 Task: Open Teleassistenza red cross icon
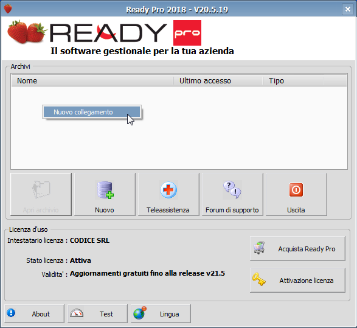168,190
